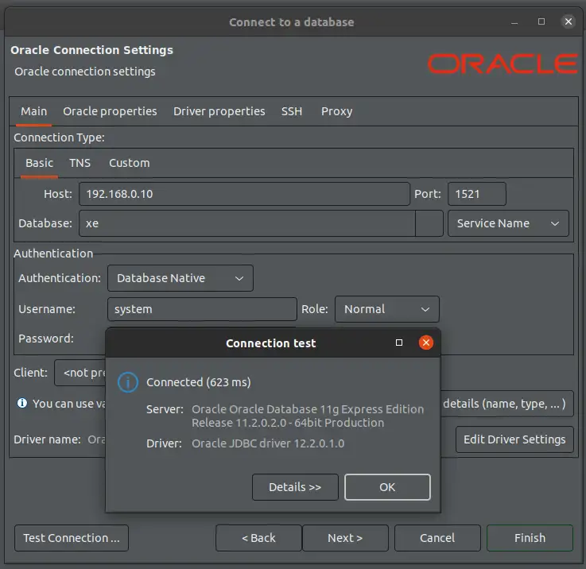Open the Service Name dropdown
Image resolution: width=586 pixels, height=569 pixels.
click(x=508, y=223)
